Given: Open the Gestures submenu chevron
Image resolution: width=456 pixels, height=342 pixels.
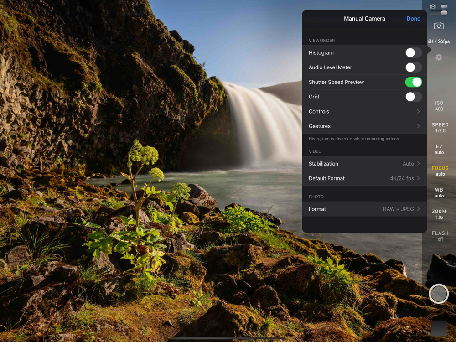Looking at the screenshot, I should pyautogui.click(x=418, y=126).
